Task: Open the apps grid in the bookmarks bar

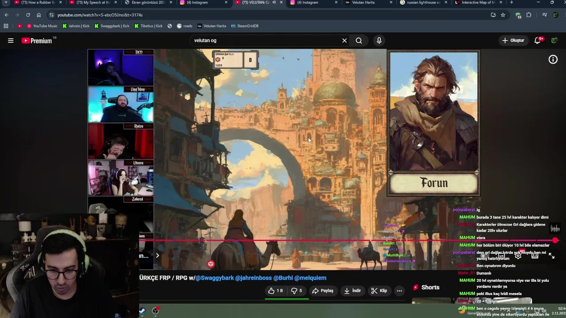Action: click(x=6, y=26)
